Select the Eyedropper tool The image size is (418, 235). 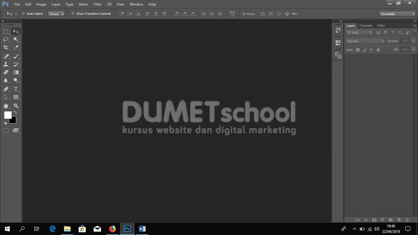click(x=16, y=47)
